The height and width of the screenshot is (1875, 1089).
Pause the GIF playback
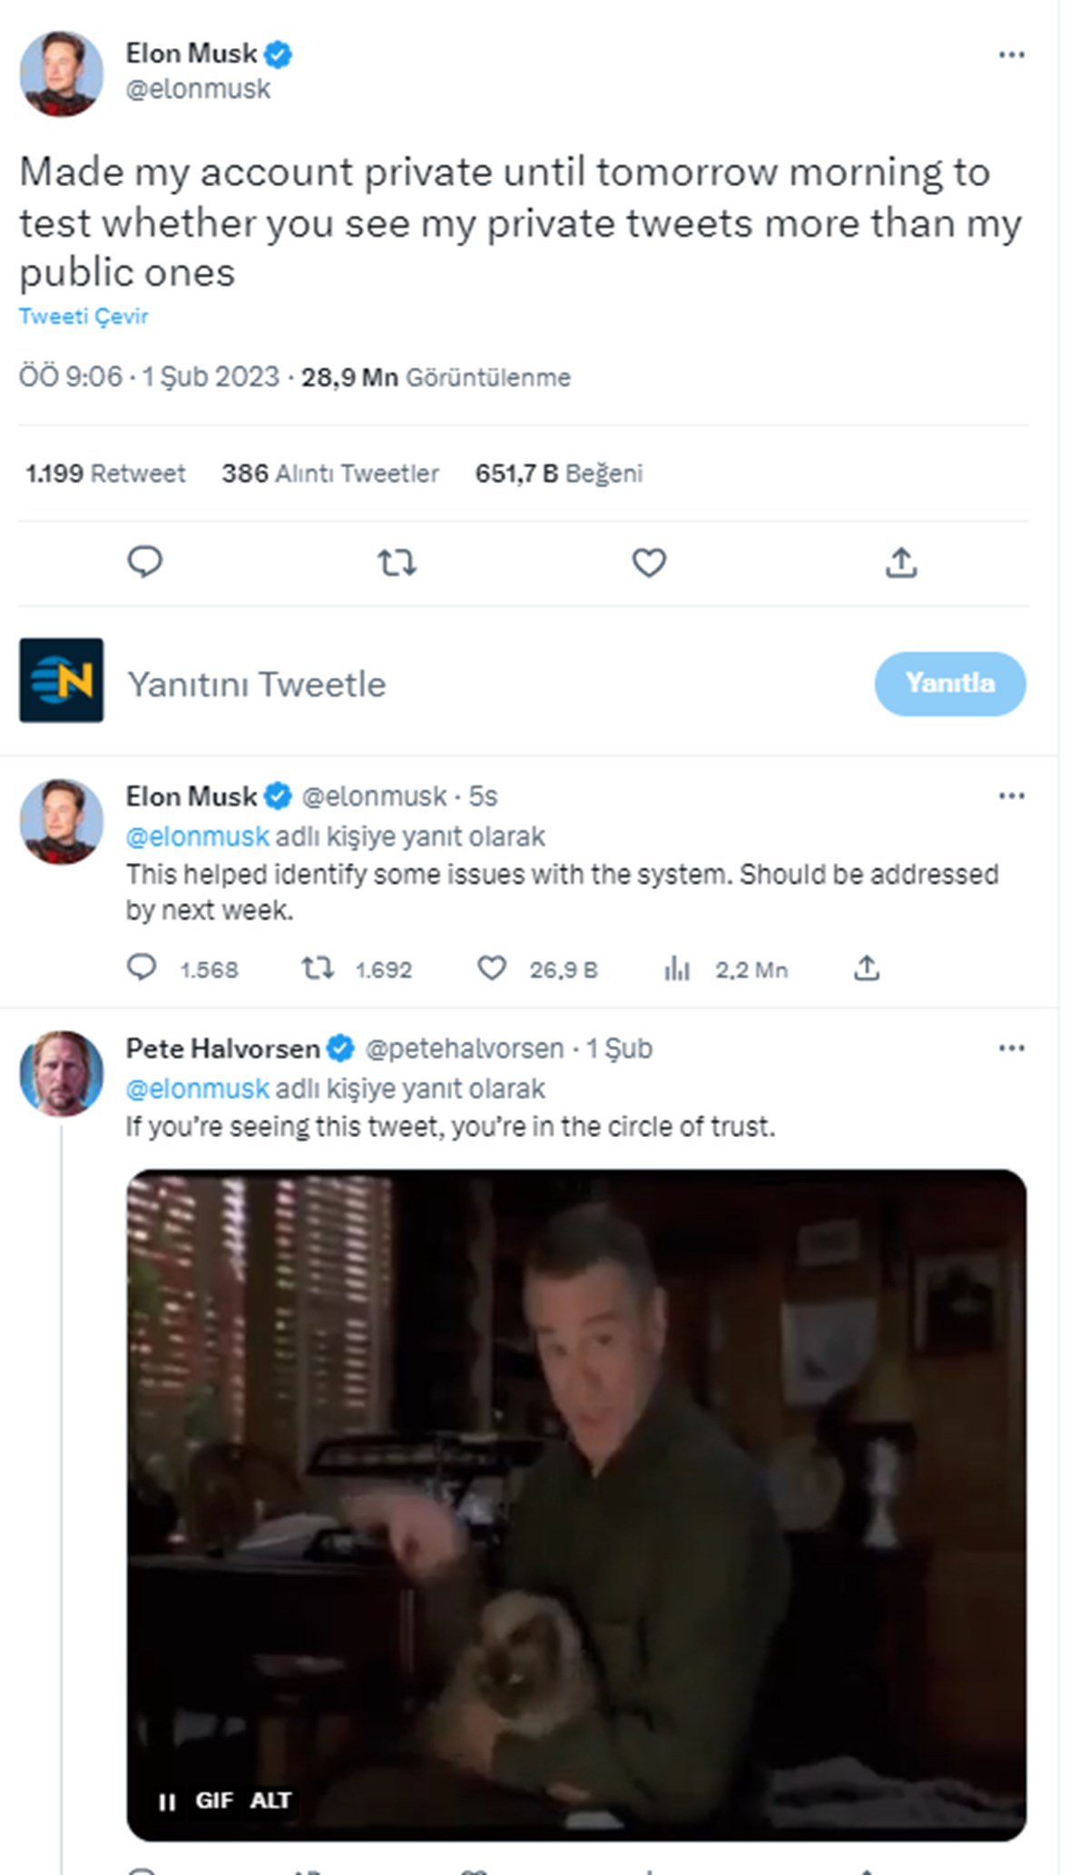coord(167,1801)
